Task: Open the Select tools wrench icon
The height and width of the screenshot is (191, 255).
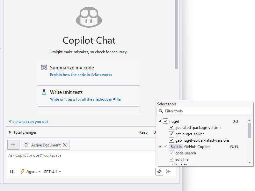Action: pyautogui.click(x=159, y=171)
